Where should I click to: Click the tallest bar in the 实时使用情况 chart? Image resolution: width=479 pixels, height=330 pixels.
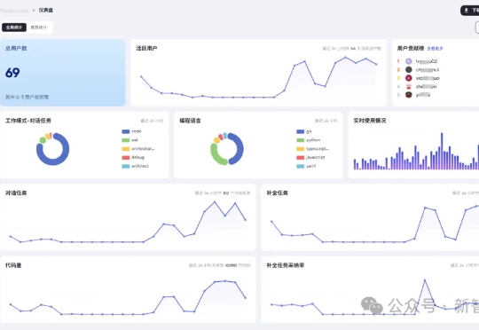click(x=442, y=151)
